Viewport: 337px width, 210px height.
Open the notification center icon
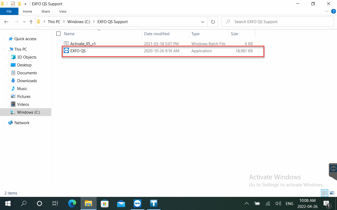(x=327, y=203)
